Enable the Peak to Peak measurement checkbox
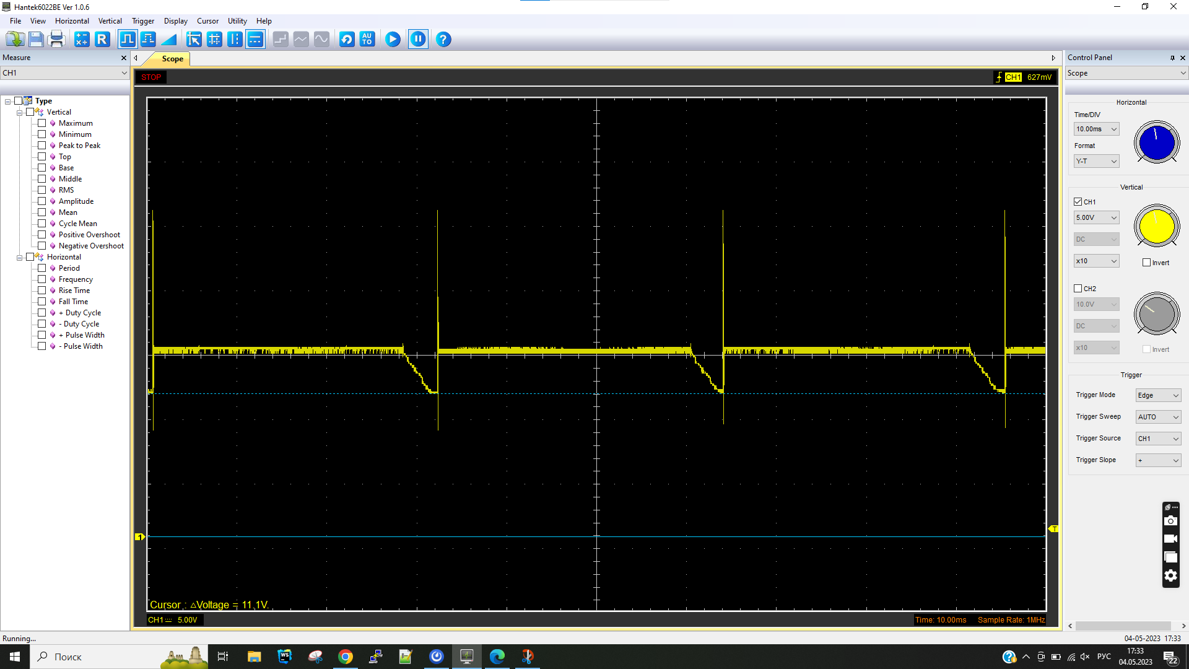This screenshot has width=1189, height=669. point(42,146)
